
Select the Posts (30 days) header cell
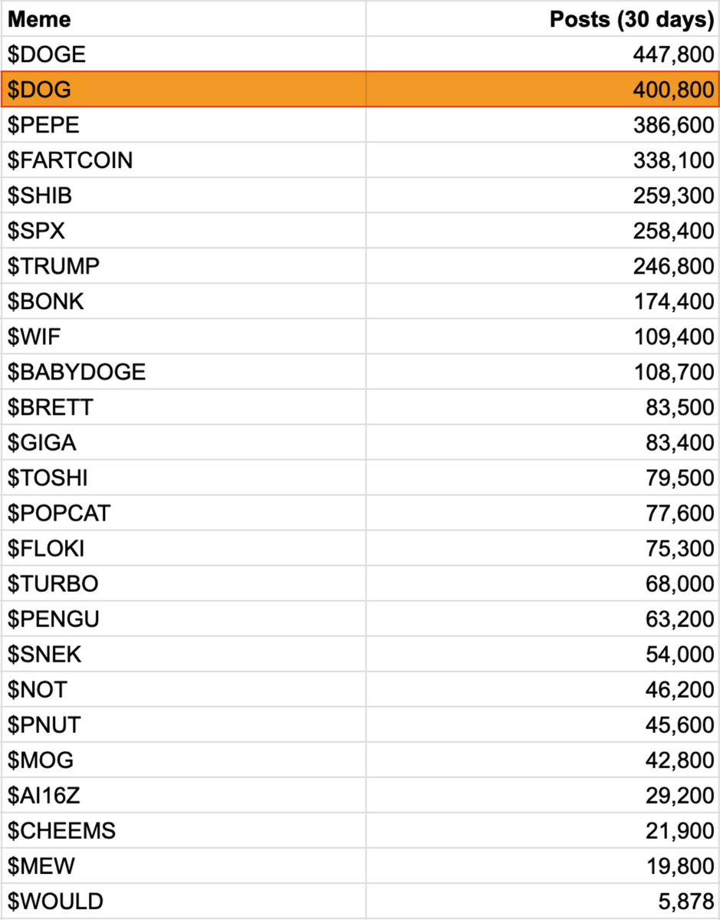click(542, 18)
